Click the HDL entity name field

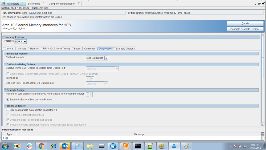[x=74, y=13]
